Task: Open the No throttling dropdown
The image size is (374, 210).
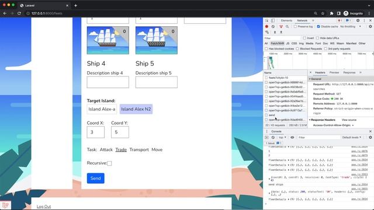Action: 351,27
